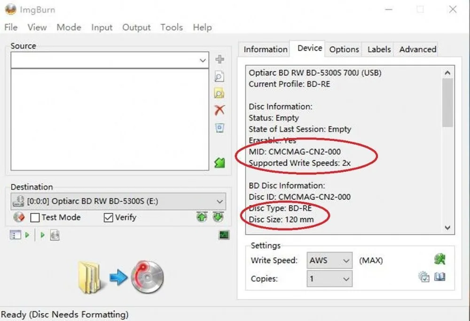This screenshot has height=321, width=470.
Task: Click the 'MID: CMCMAG-CN2-000' line
Action: pos(295,152)
